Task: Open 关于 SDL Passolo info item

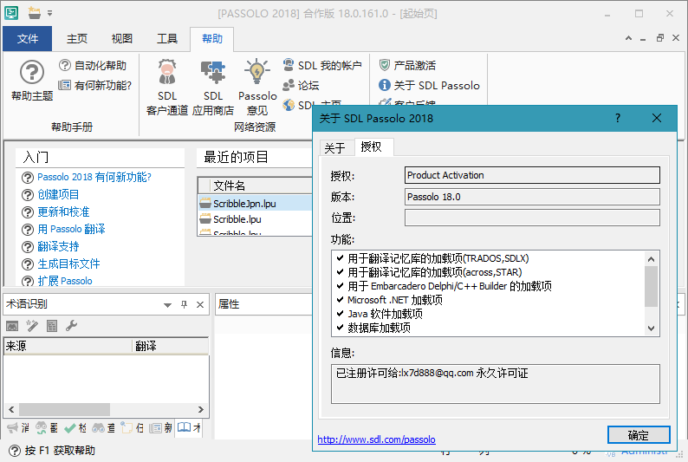Action: click(430, 85)
